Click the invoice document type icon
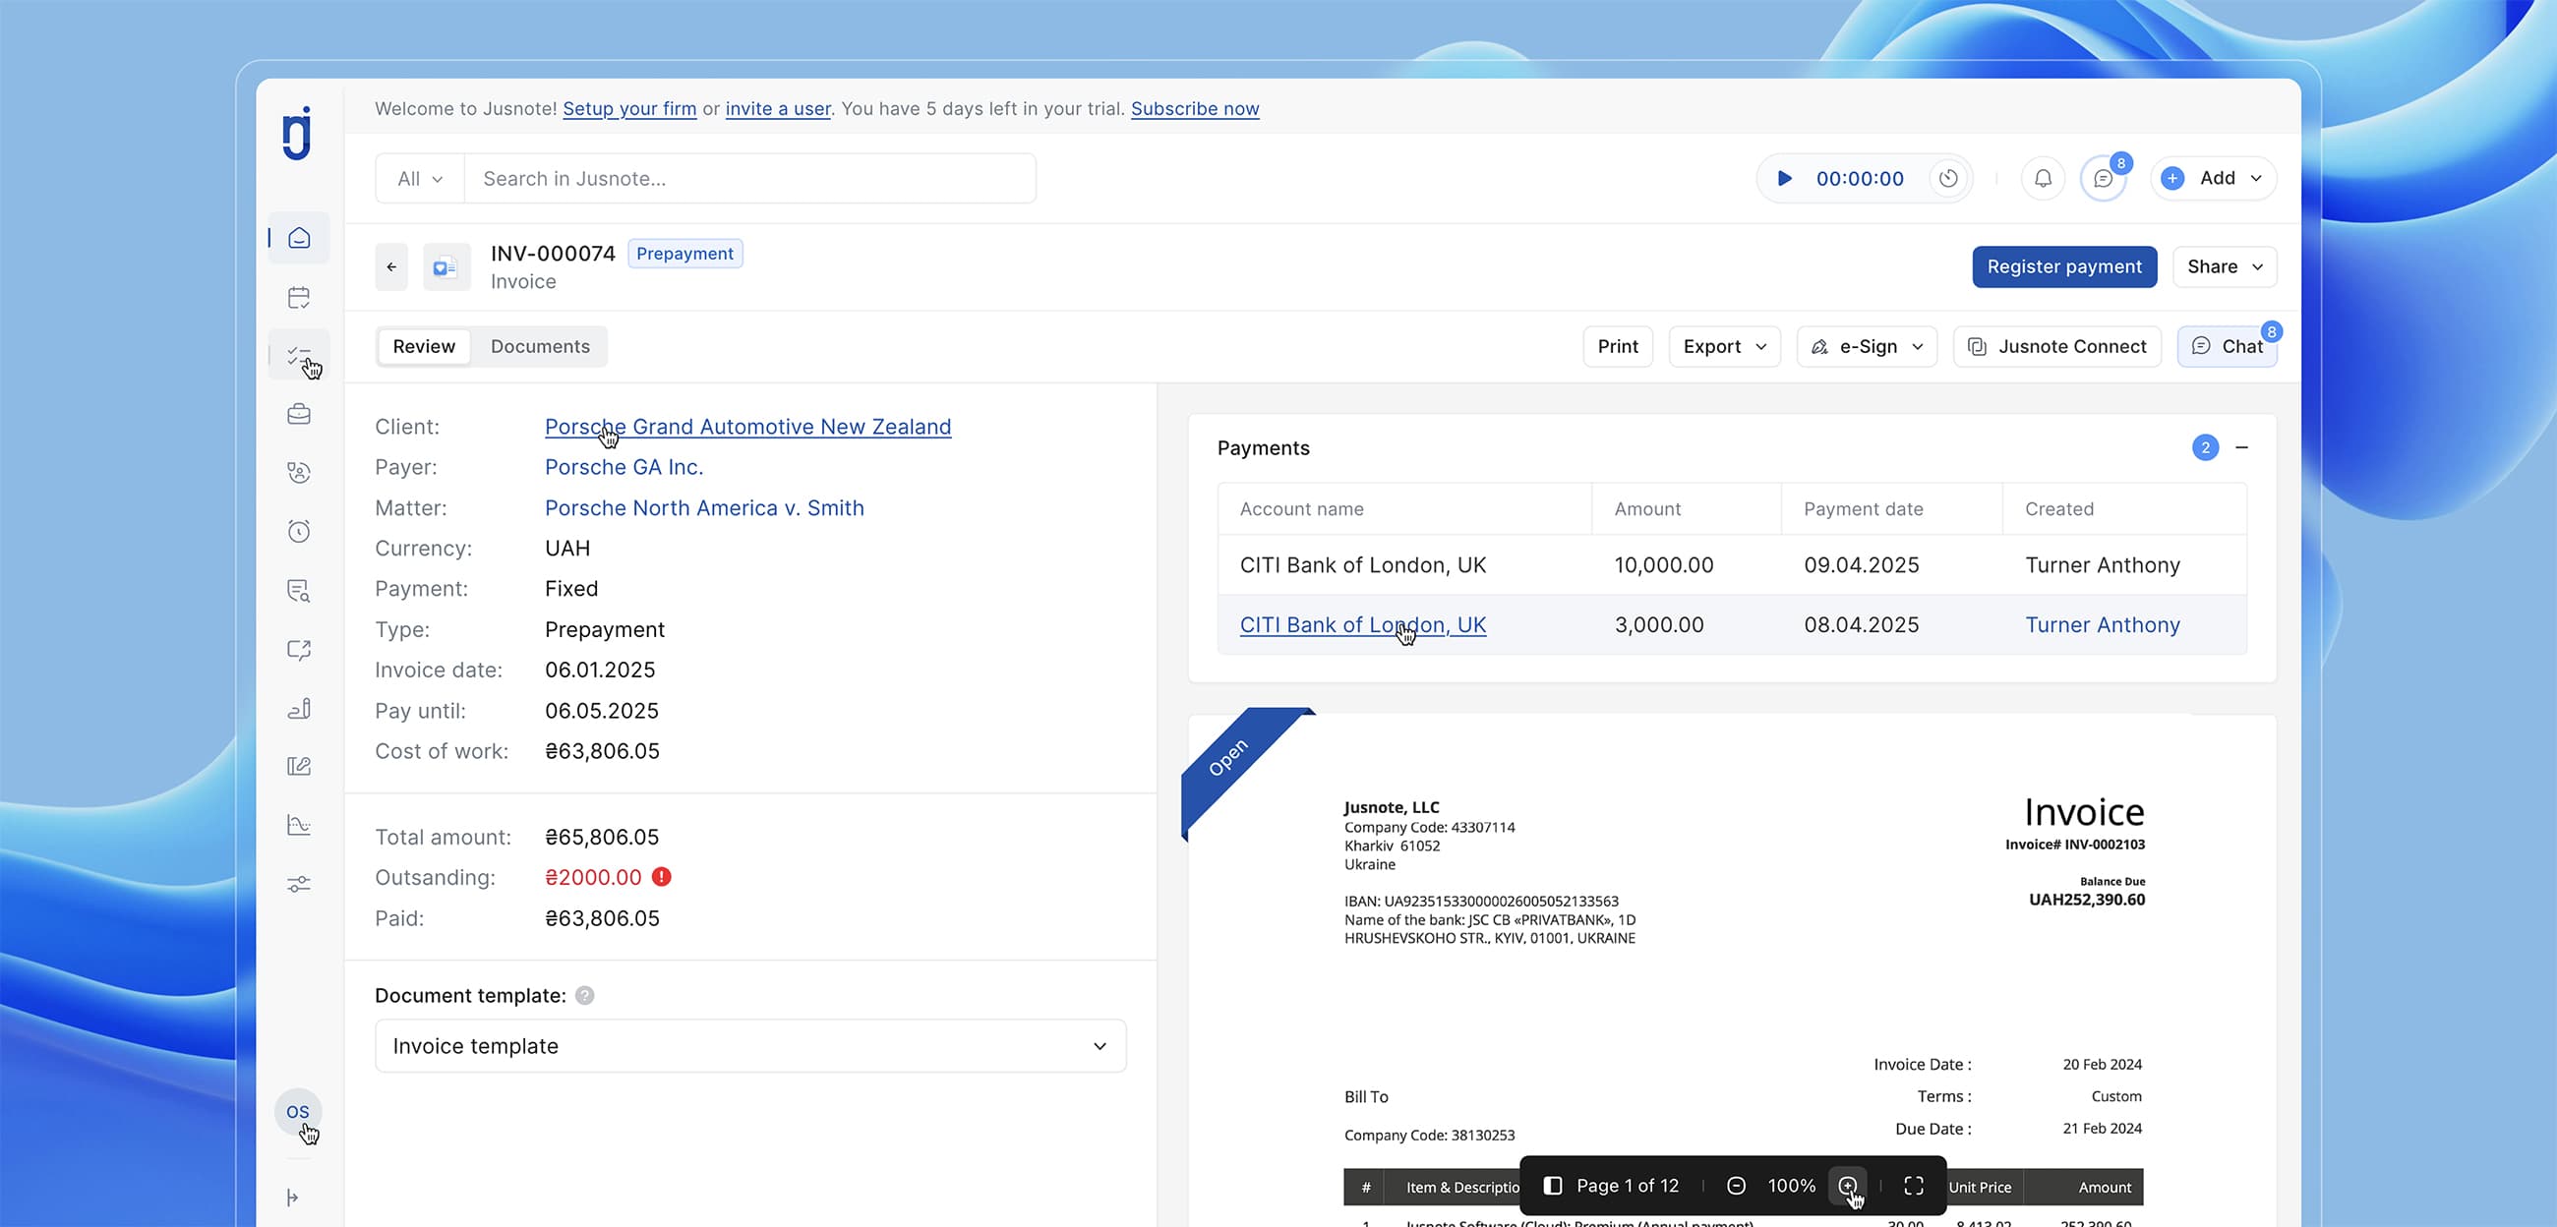2557x1227 pixels. pyautogui.click(x=446, y=267)
